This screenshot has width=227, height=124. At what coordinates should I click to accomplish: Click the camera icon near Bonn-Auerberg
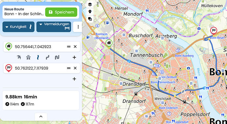189,68
